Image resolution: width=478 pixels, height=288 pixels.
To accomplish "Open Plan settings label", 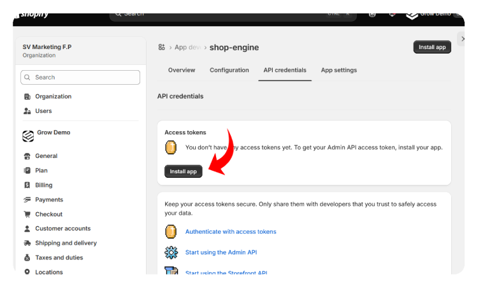I will click(x=41, y=170).
